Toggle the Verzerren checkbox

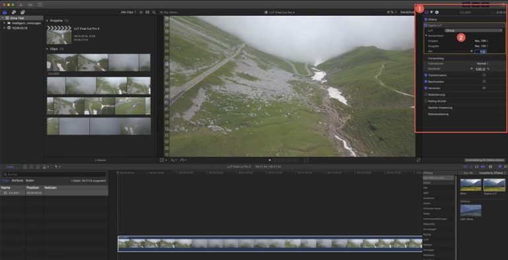[426, 88]
